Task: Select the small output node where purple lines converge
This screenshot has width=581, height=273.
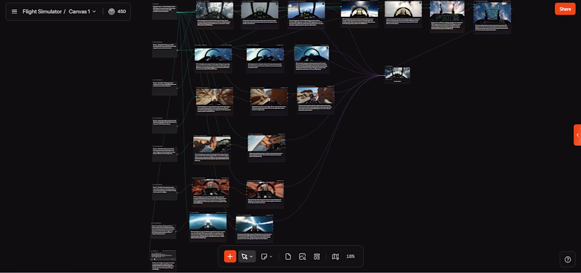Action: (x=397, y=74)
